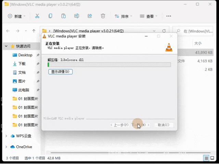The image size is (219, 164).
Task: Click 取消(C) to cancel installation
Action: (x=164, y=125)
